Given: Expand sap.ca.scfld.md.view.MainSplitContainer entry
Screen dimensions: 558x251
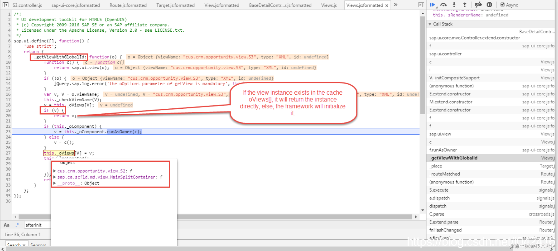Looking at the screenshot, I should (x=54, y=177).
